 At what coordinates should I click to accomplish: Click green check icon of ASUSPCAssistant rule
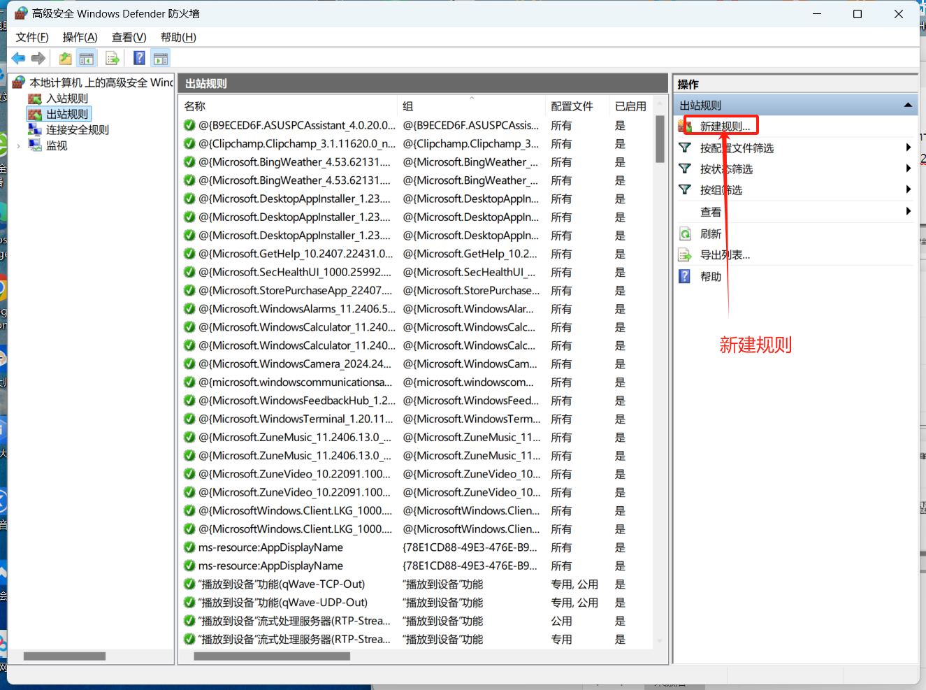[189, 125]
